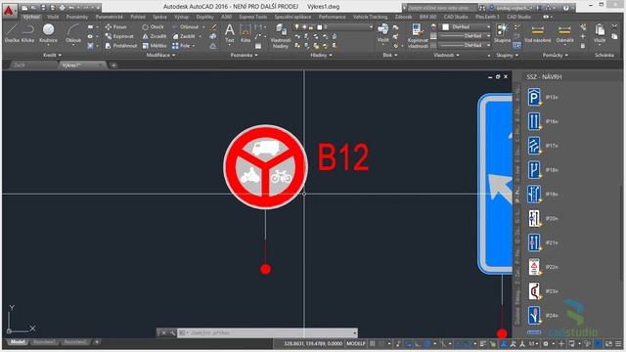Activate the Pole array command
This screenshot has width=626, height=352.
181,46
